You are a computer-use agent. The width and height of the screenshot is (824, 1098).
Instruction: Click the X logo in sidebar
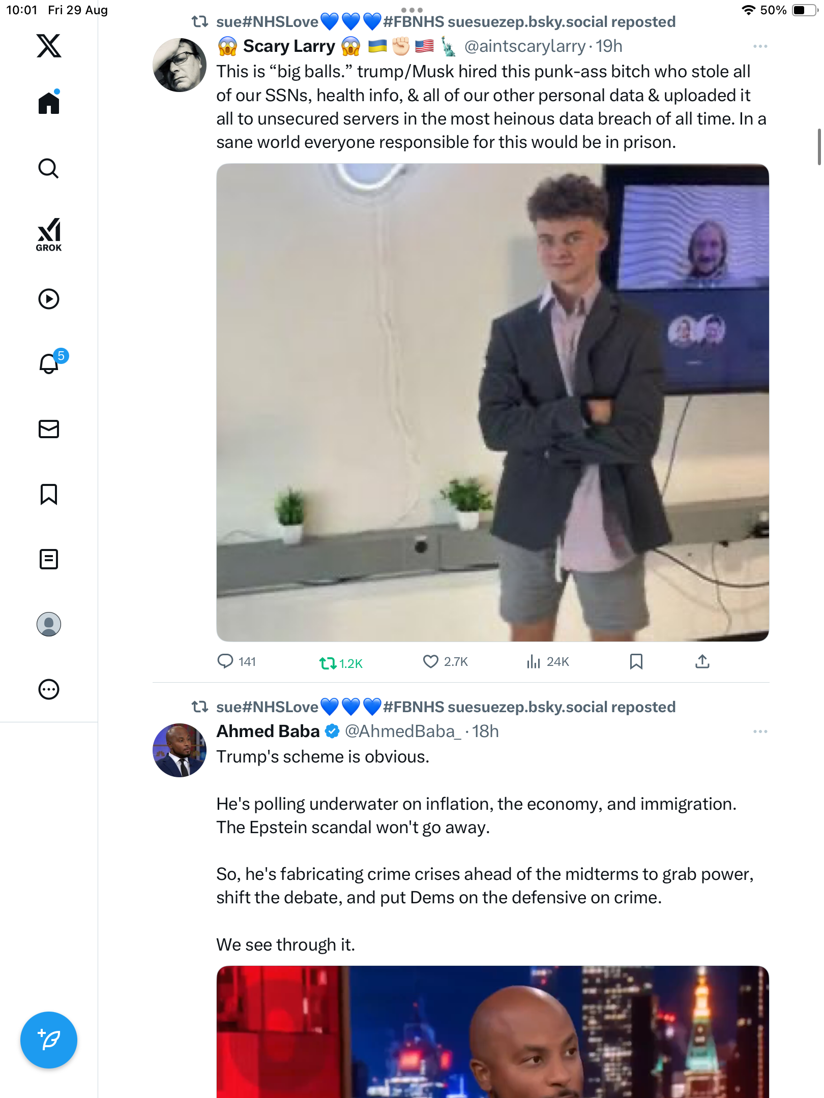tap(49, 46)
